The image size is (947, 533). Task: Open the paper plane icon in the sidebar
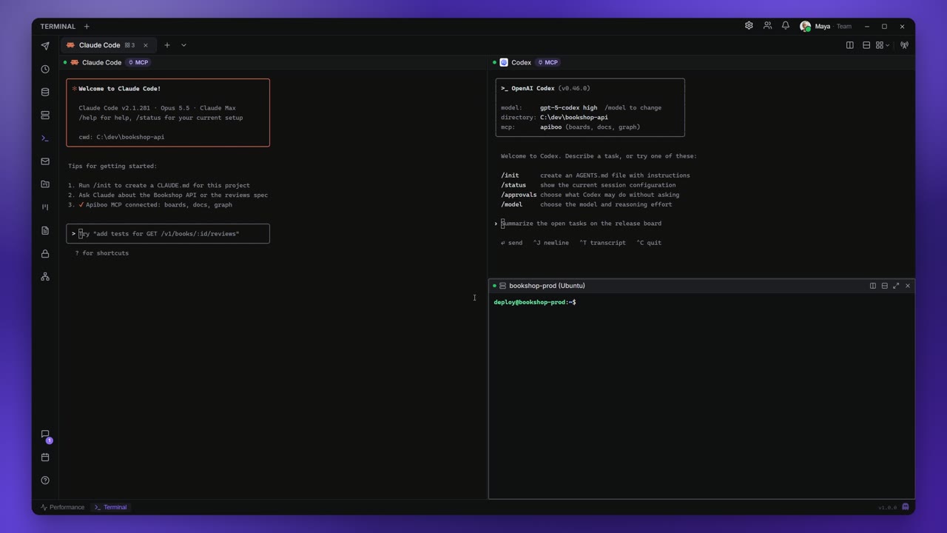pos(45,46)
